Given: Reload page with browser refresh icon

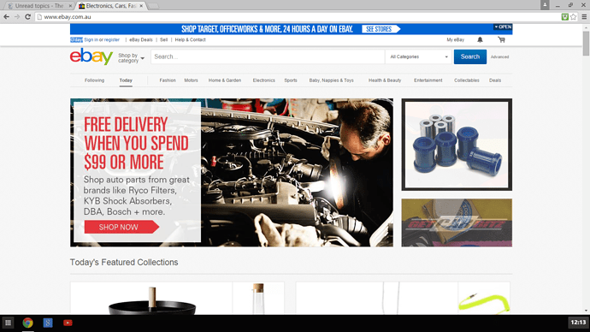Looking at the screenshot, I should [x=27, y=16].
